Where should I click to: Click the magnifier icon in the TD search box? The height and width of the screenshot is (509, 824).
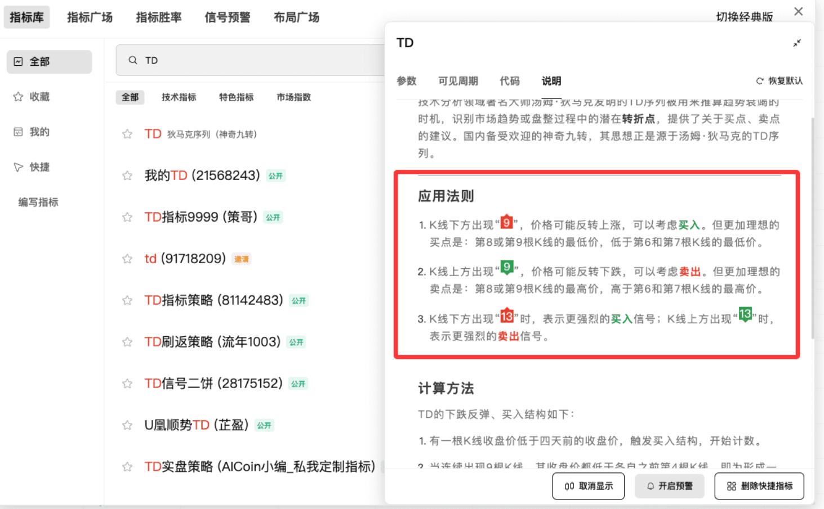point(132,60)
